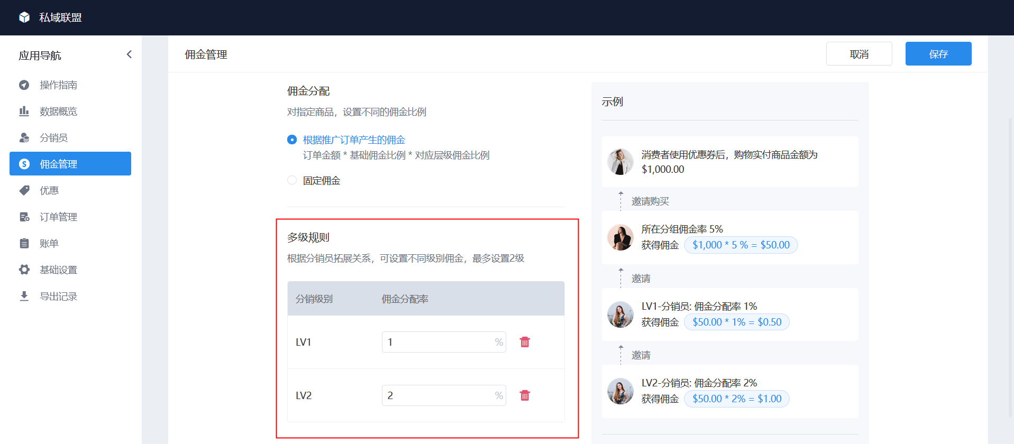
Task: Click the $50.00 * 2% = $1.00 badge
Action: click(x=737, y=399)
